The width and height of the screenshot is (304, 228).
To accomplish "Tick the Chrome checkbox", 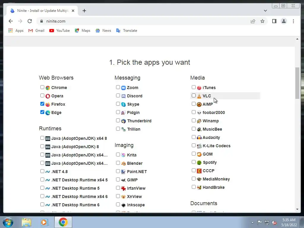I will (42, 87).
